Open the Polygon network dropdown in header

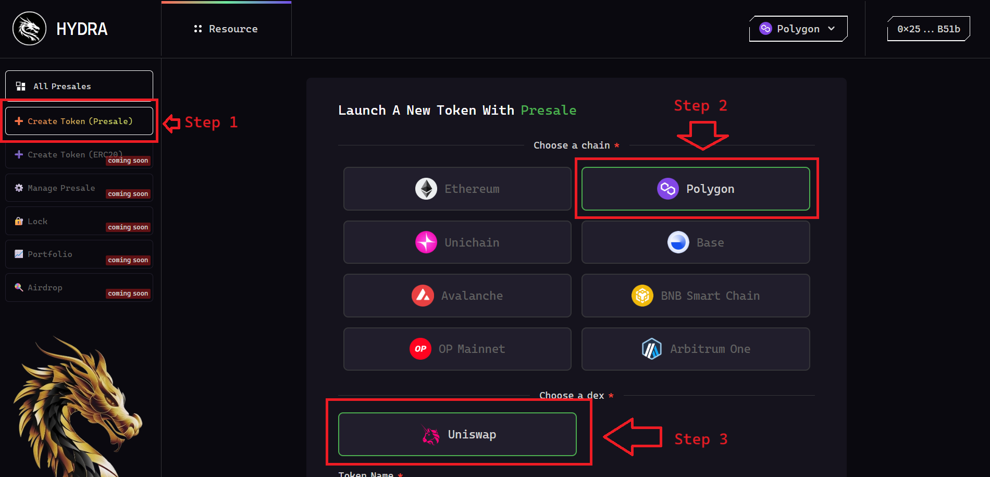click(x=798, y=29)
